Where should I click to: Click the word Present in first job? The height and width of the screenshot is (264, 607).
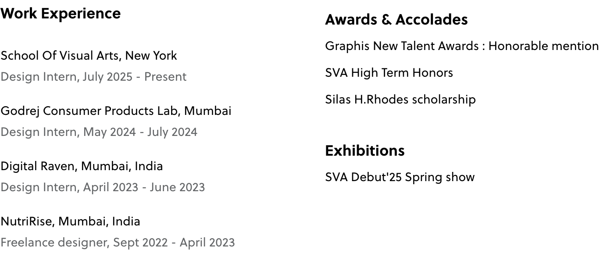point(165,77)
